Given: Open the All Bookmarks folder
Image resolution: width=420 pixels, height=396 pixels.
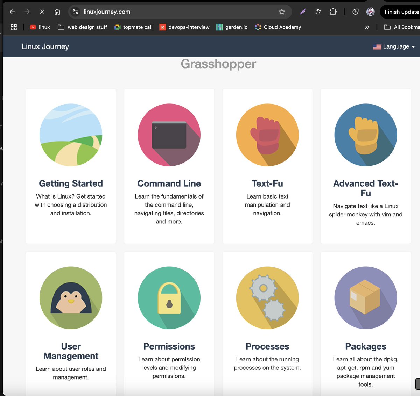Looking at the screenshot, I should [x=402, y=27].
